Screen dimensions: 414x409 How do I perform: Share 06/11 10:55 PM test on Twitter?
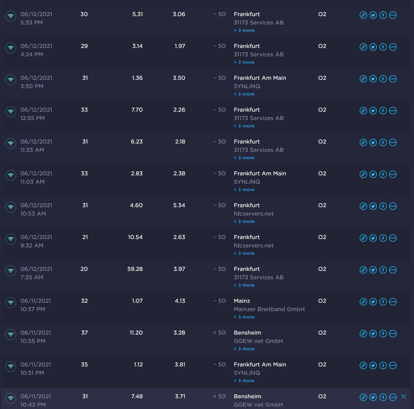(x=373, y=334)
